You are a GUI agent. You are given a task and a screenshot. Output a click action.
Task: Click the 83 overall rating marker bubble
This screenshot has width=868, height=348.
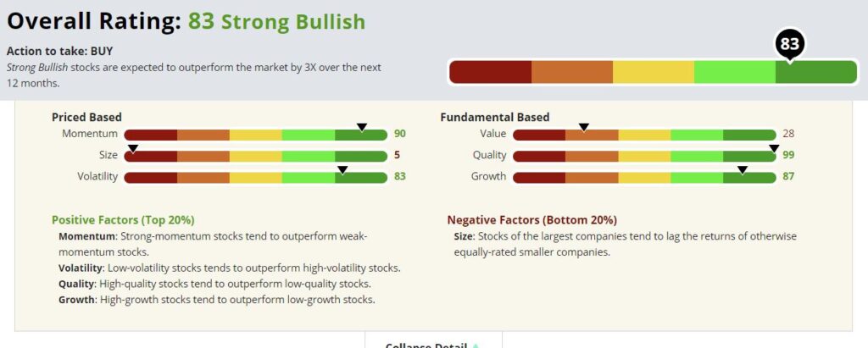(x=789, y=46)
